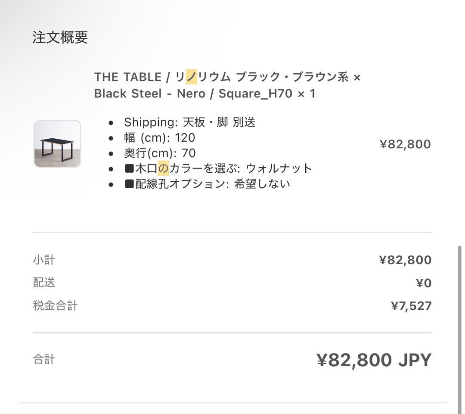Select the Shipping: 天板・脚 別送 detail line
465x414 pixels.
189,122
